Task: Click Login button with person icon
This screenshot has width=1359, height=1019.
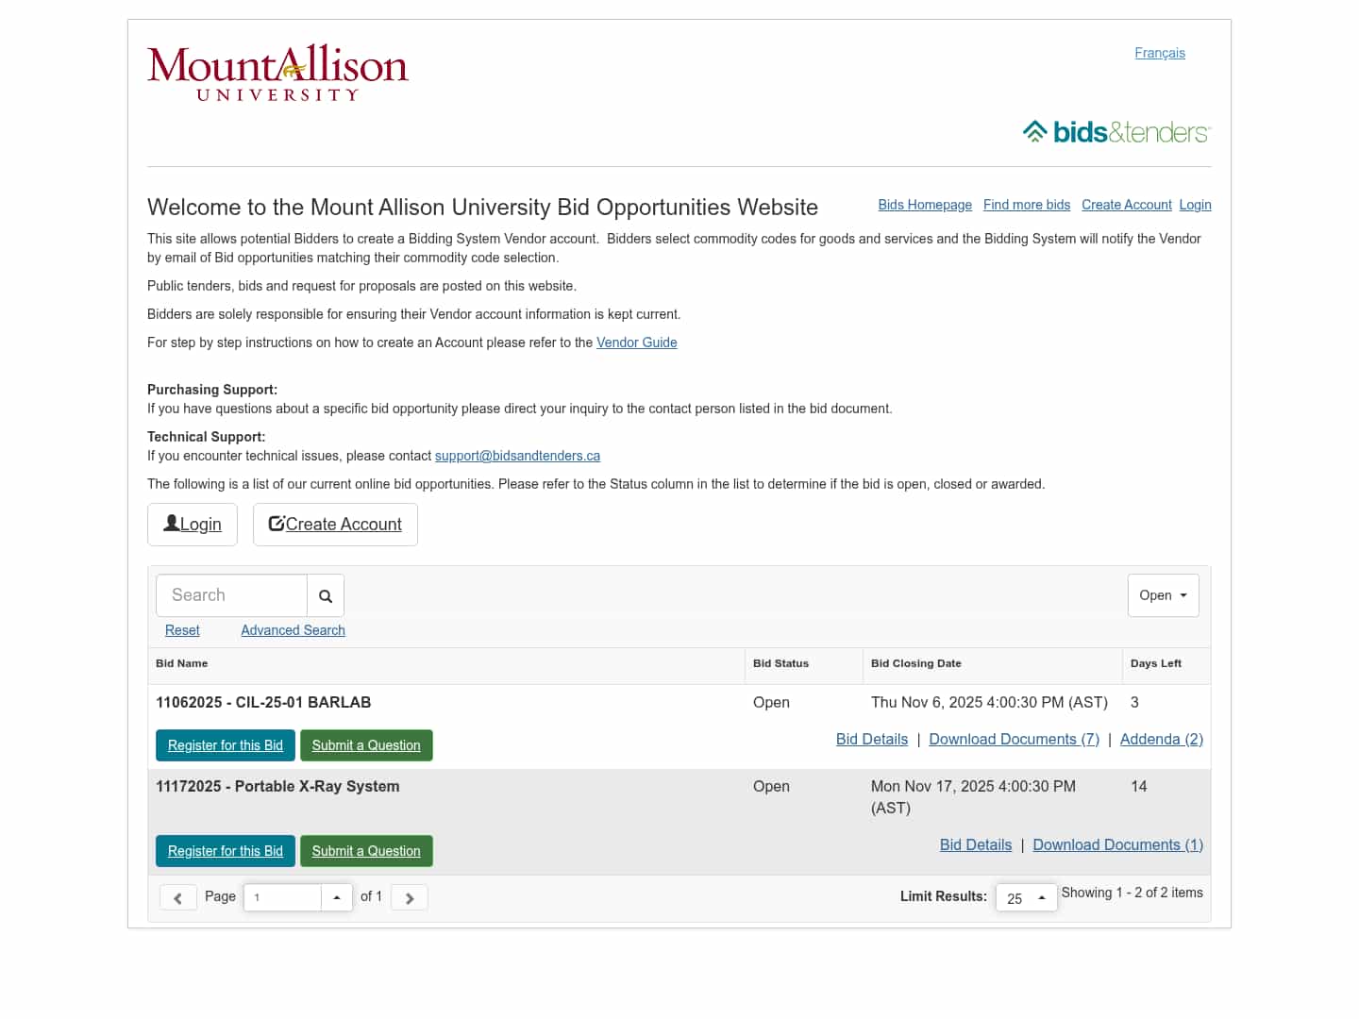Action: coord(193,525)
